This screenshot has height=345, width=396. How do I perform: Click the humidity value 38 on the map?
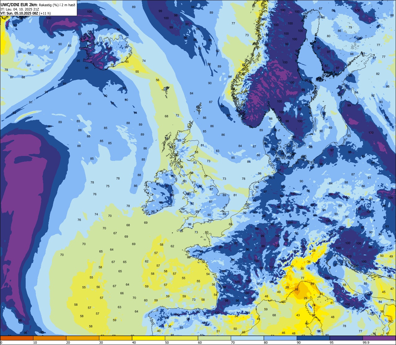(x=382, y=311)
